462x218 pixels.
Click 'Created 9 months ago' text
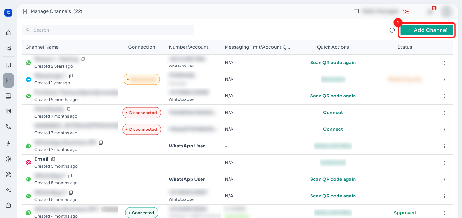click(x=56, y=100)
